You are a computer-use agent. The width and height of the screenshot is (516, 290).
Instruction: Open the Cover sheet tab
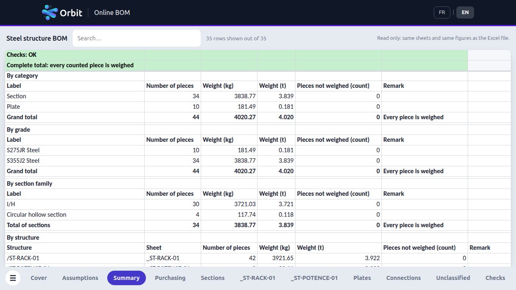tap(39, 278)
